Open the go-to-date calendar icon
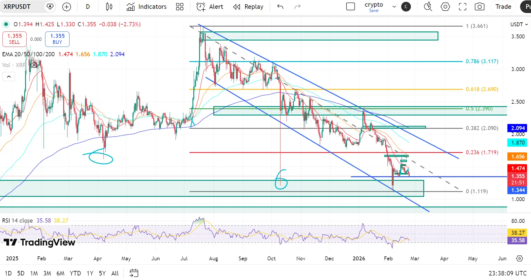 coord(134,273)
